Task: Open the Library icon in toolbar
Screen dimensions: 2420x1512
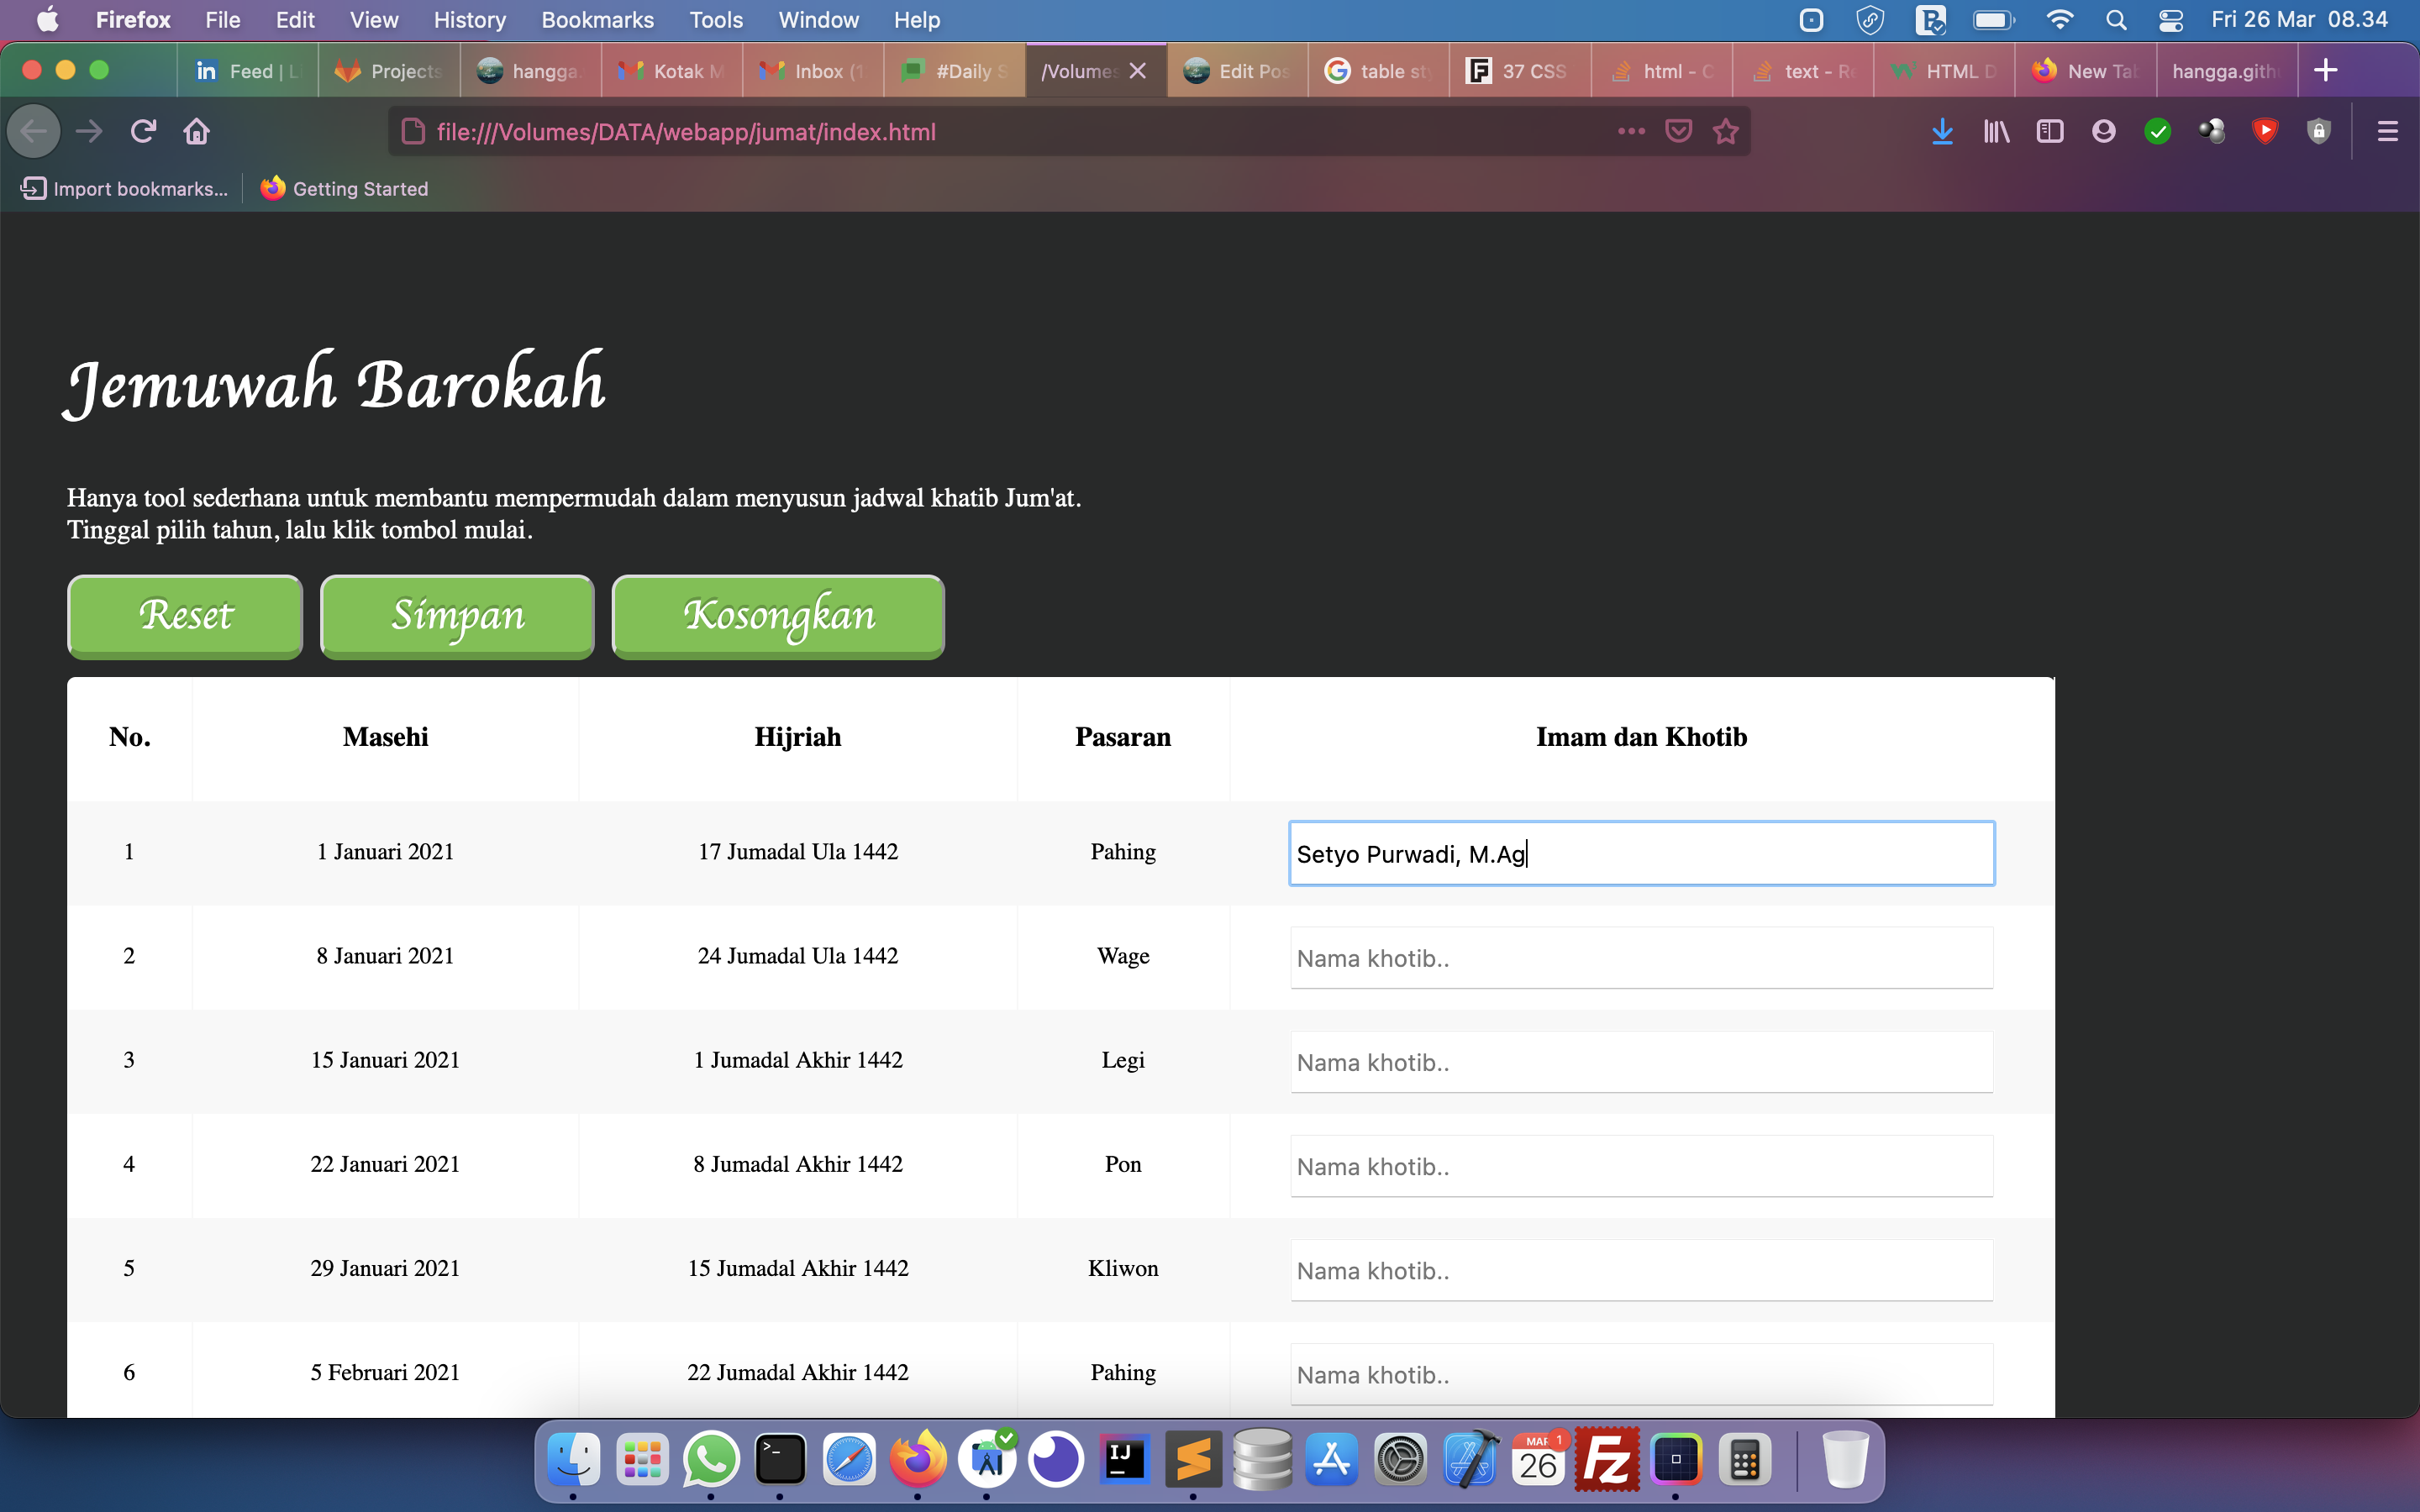Action: [1996, 131]
